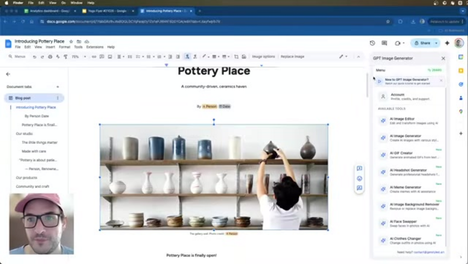The image size is (468, 264).
Task: Add comment using floating side button
Action: click(x=359, y=168)
